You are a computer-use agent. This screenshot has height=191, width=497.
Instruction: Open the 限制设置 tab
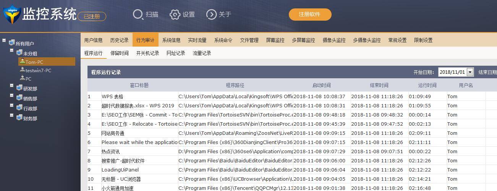[x=423, y=40]
